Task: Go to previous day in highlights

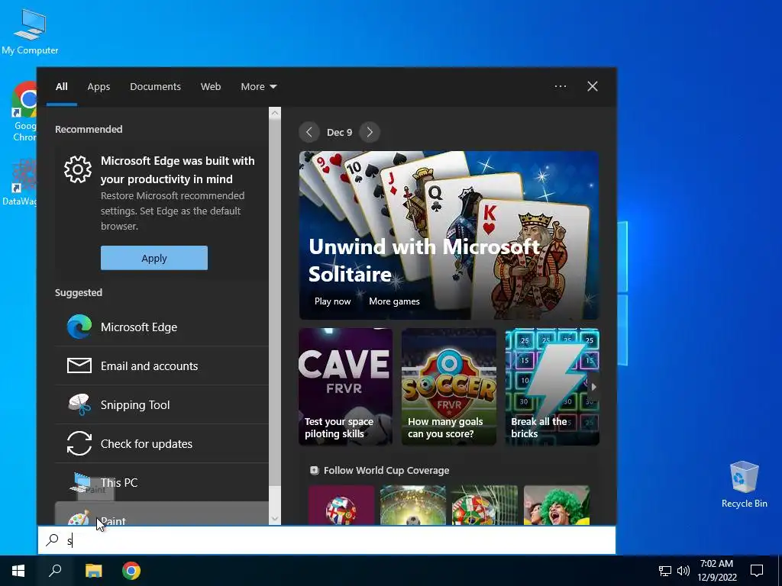Action: (309, 132)
